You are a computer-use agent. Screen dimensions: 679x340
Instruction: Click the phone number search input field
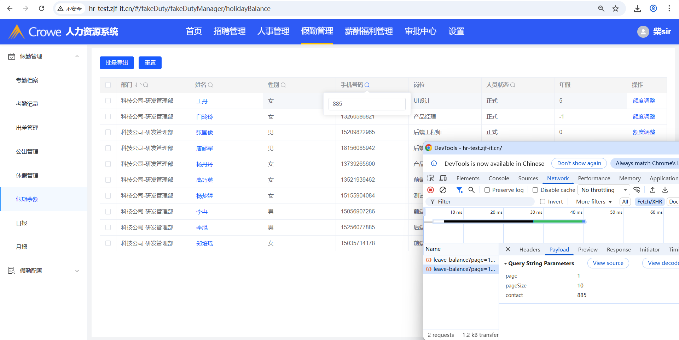coord(367,104)
